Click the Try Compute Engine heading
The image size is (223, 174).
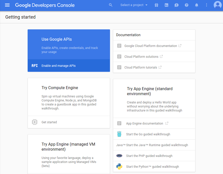pos(60,88)
